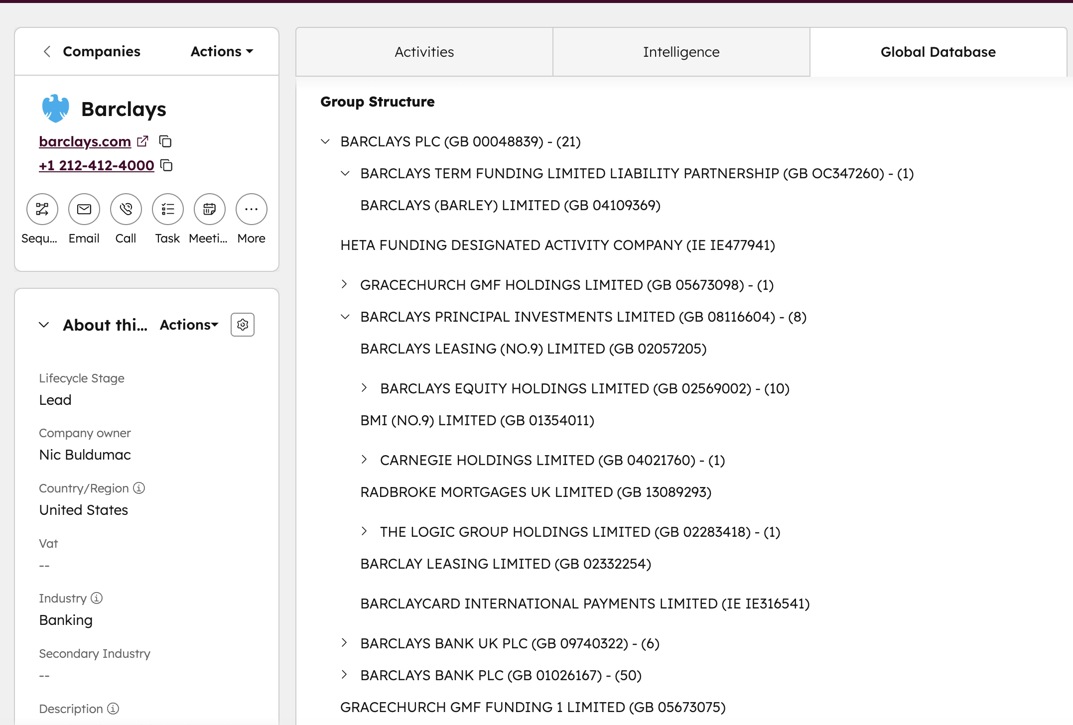Image resolution: width=1073 pixels, height=725 pixels.
Task: Copy the barclays.com domain to clipboard
Action: tap(165, 141)
